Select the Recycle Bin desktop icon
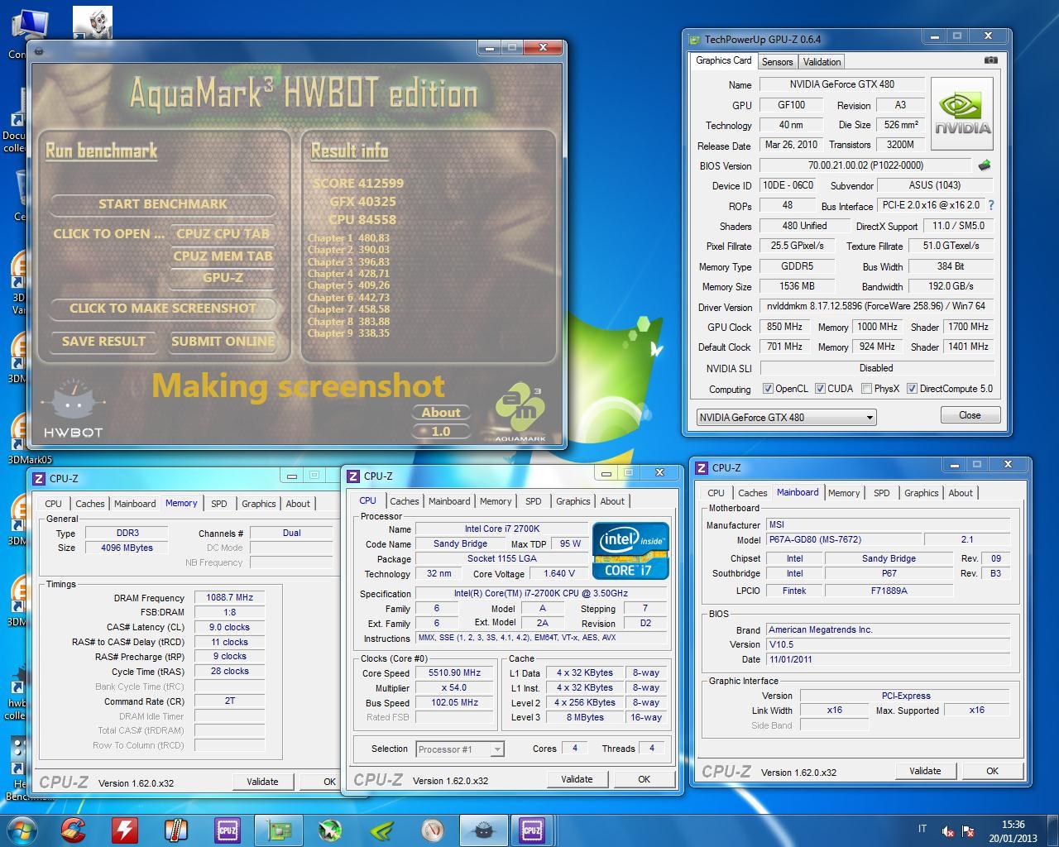 pyautogui.click(x=22, y=194)
